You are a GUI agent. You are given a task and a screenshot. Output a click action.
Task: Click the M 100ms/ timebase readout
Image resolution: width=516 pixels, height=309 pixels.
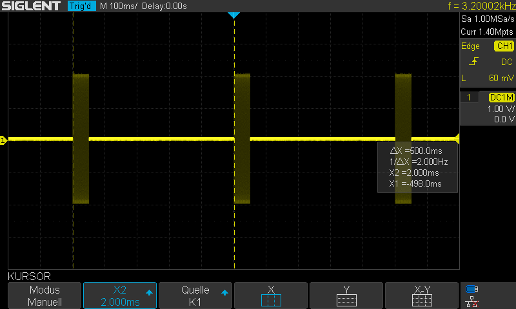click(x=119, y=6)
